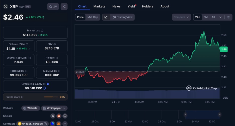Click the 24 Oct marker on navigator timeline
This screenshot has width=235, height=126.
pos(195,122)
